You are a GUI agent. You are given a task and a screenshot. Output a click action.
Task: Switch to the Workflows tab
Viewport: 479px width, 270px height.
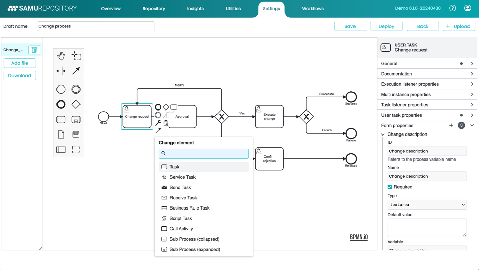pos(313,9)
